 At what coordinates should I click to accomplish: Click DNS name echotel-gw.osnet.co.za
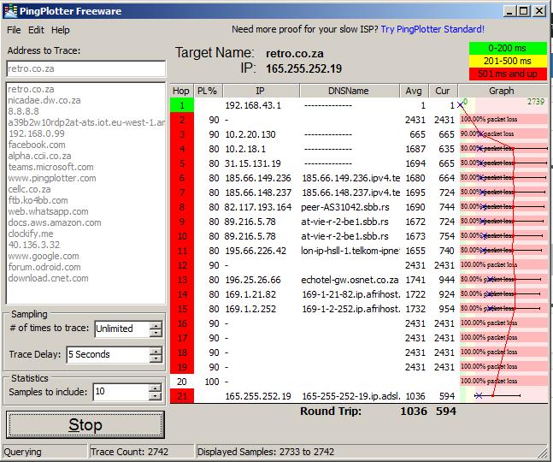pyautogui.click(x=350, y=281)
